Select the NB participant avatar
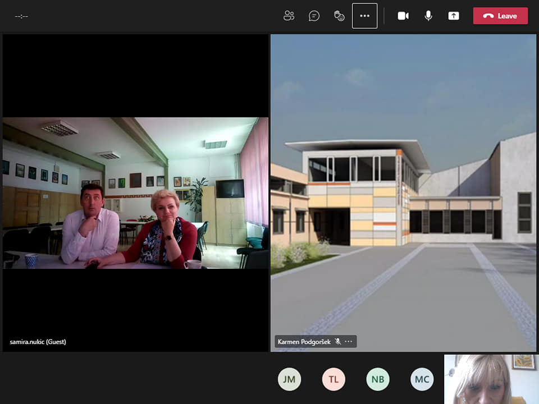Viewport: 539px width, 404px height. pyautogui.click(x=378, y=379)
